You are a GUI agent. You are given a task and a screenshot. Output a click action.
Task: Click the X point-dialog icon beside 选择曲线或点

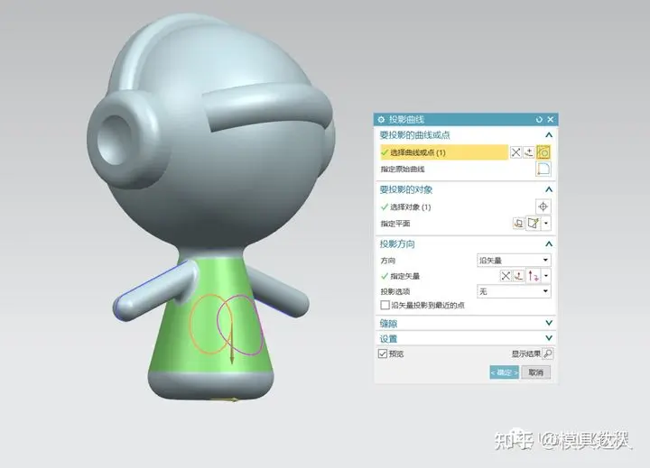[x=515, y=152]
